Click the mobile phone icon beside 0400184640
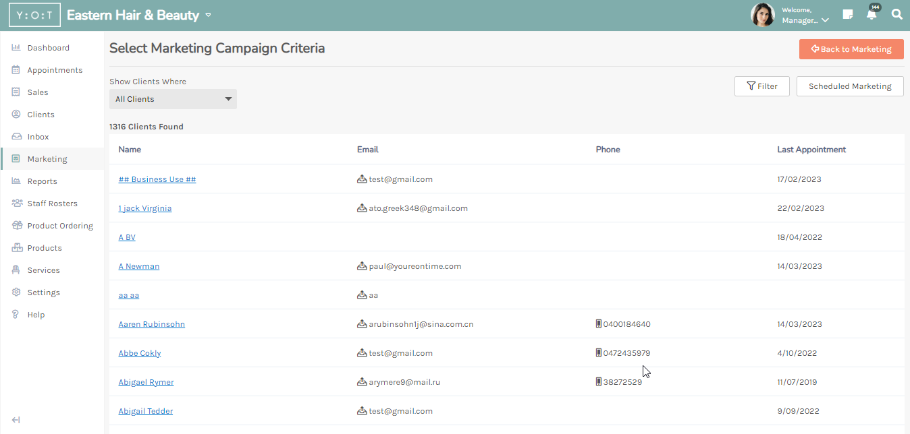Viewport: 910px width, 434px height. pos(599,324)
